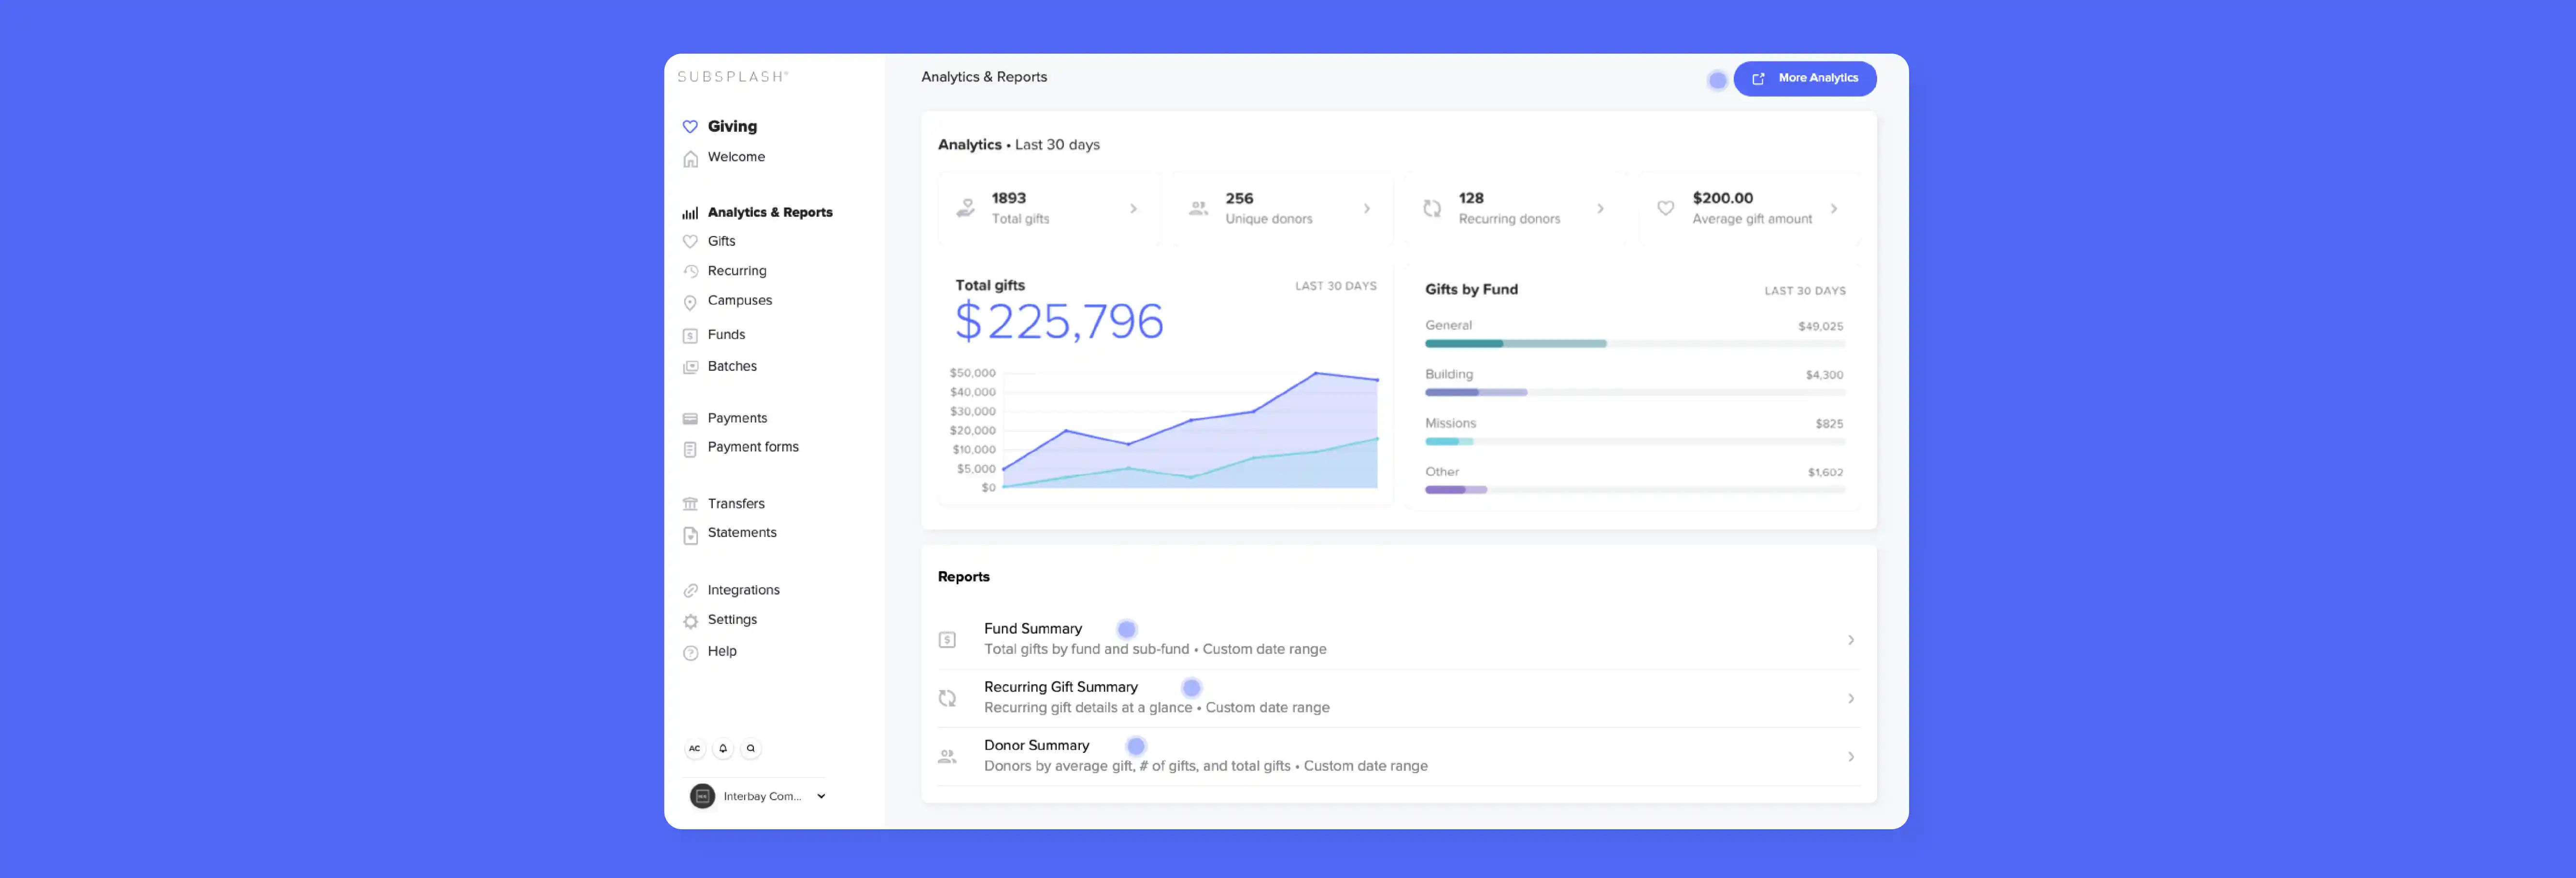The width and height of the screenshot is (2576, 878).
Task: Expand the Fund Summary report chevron
Action: 1850,640
